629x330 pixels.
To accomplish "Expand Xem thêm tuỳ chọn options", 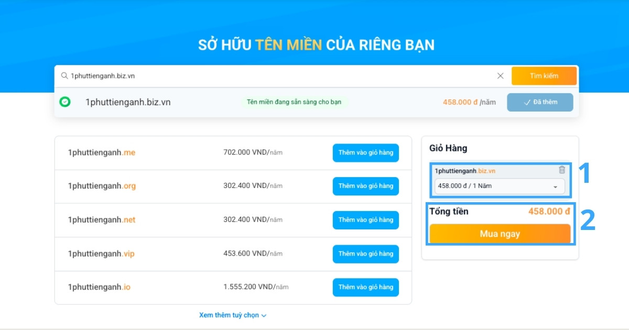I will tap(233, 315).
